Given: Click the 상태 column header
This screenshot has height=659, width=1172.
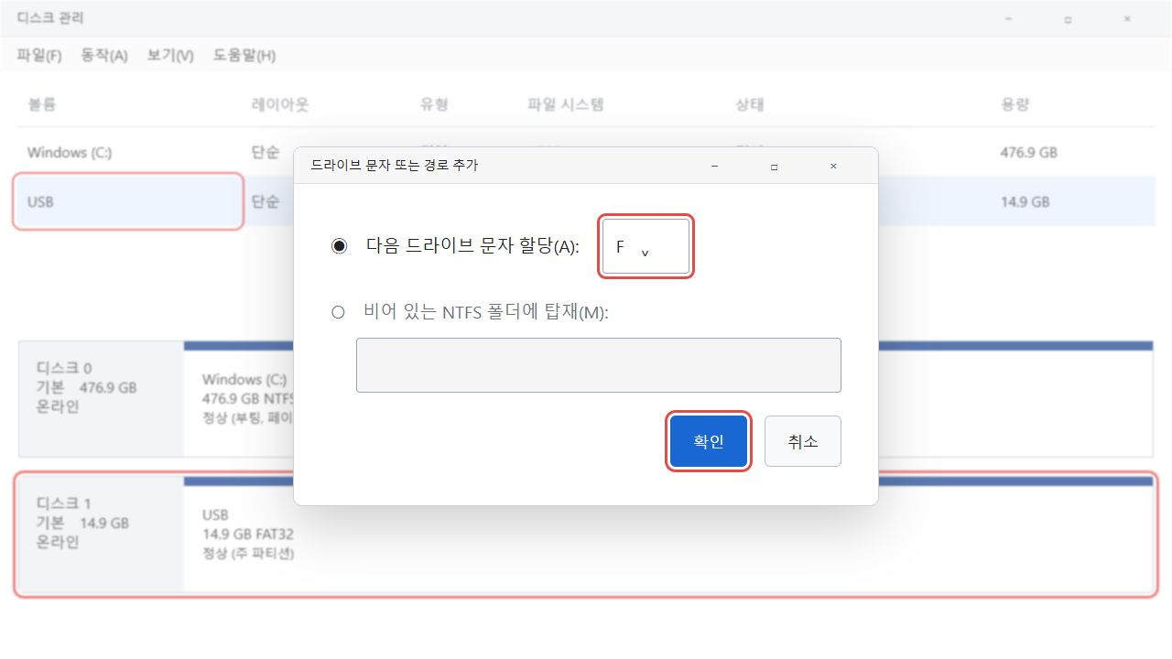Looking at the screenshot, I should (750, 104).
